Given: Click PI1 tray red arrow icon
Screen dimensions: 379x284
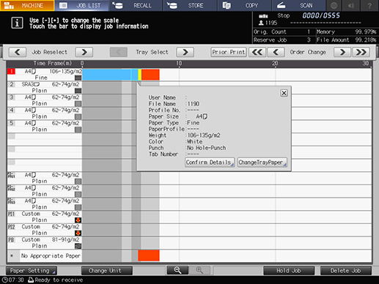Looking at the screenshot, I should pos(78,220).
